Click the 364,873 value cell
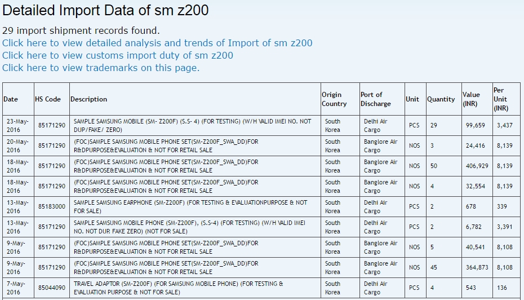524x300 pixels. [x=473, y=267]
